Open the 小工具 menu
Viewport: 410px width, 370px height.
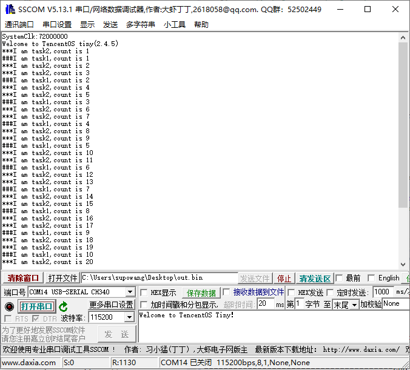click(x=175, y=25)
